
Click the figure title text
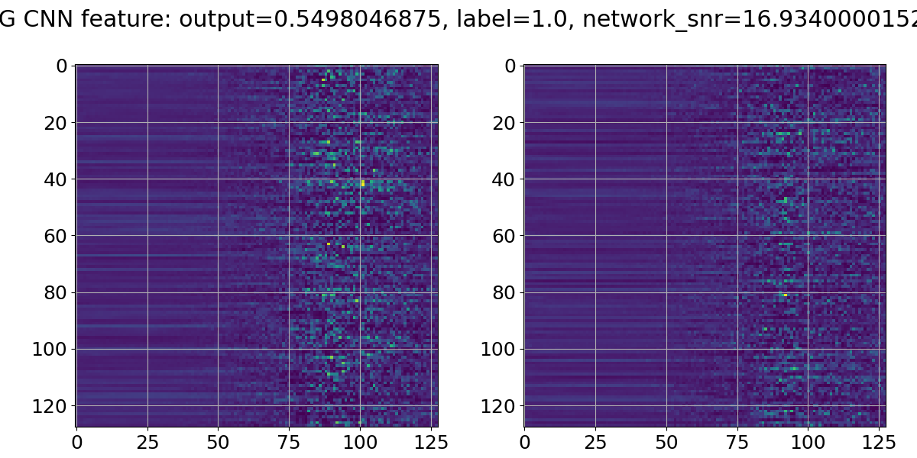click(458, 21)
